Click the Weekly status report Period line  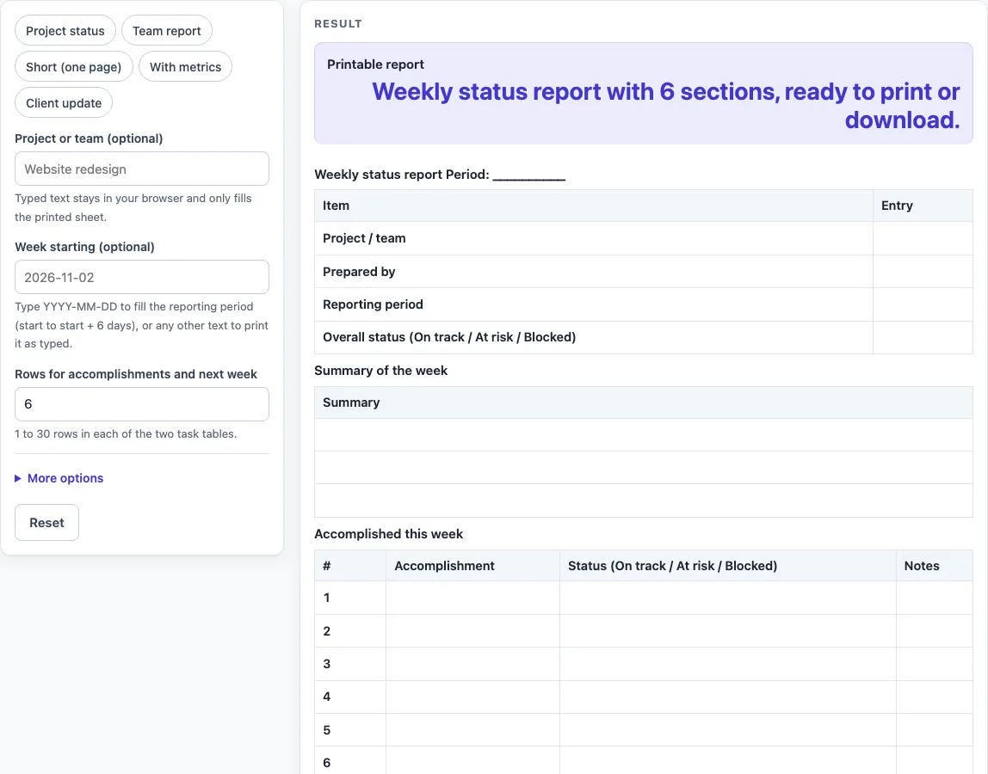(x=440, y=175)
